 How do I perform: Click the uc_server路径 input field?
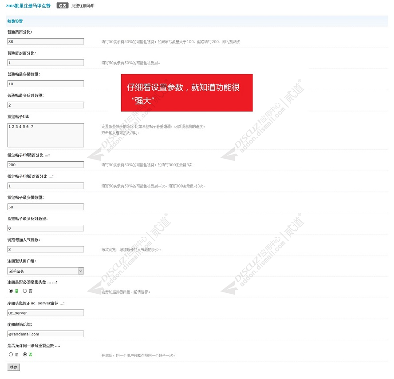tap(46, 313)
